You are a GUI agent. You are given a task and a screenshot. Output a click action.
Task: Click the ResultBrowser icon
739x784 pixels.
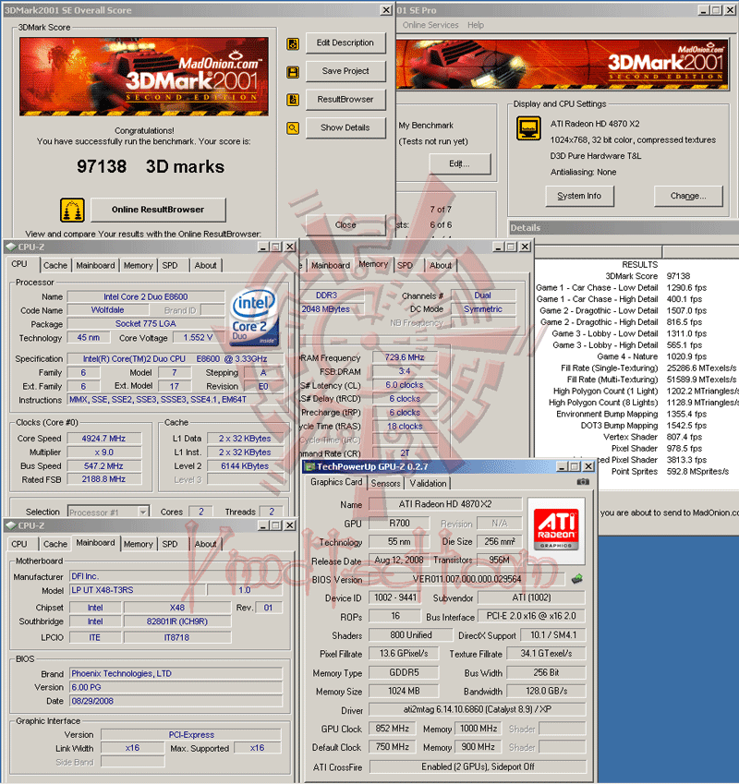(293, 100)
